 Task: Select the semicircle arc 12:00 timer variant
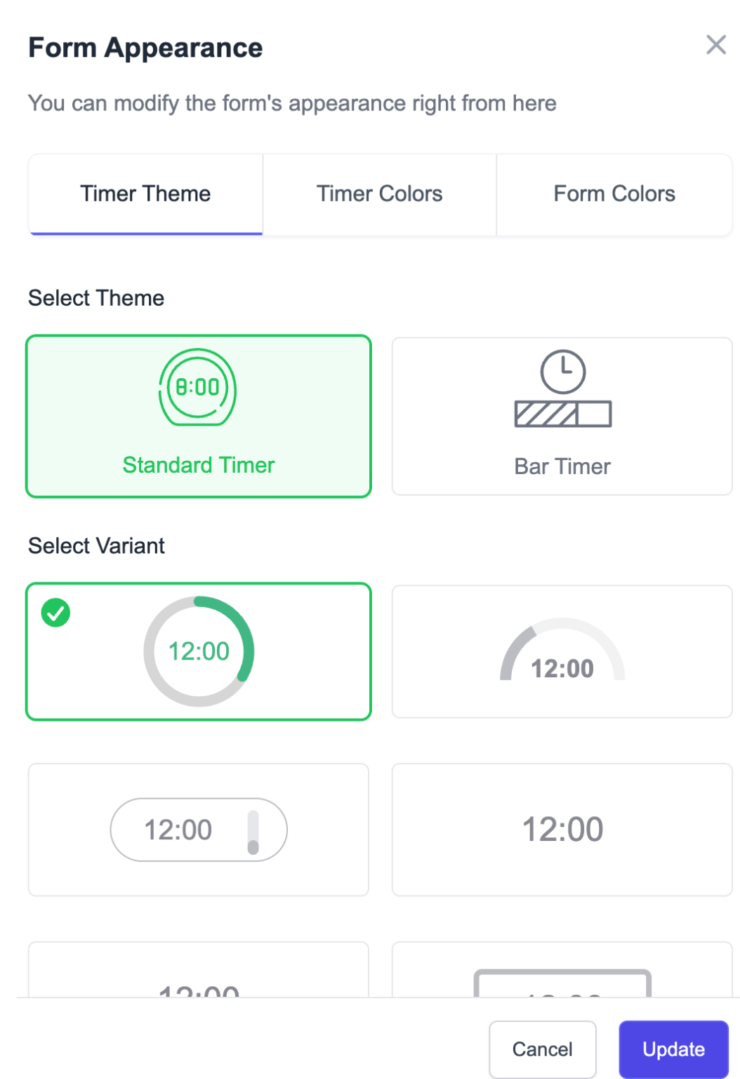click(562, 651)
